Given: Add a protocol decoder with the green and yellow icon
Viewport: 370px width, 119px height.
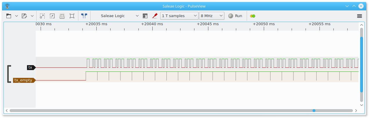Looking at the screenshot, I should 253,16.
